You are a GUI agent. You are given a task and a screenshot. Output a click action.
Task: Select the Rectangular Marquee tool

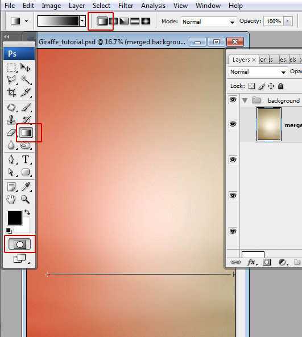click(11, 68)
